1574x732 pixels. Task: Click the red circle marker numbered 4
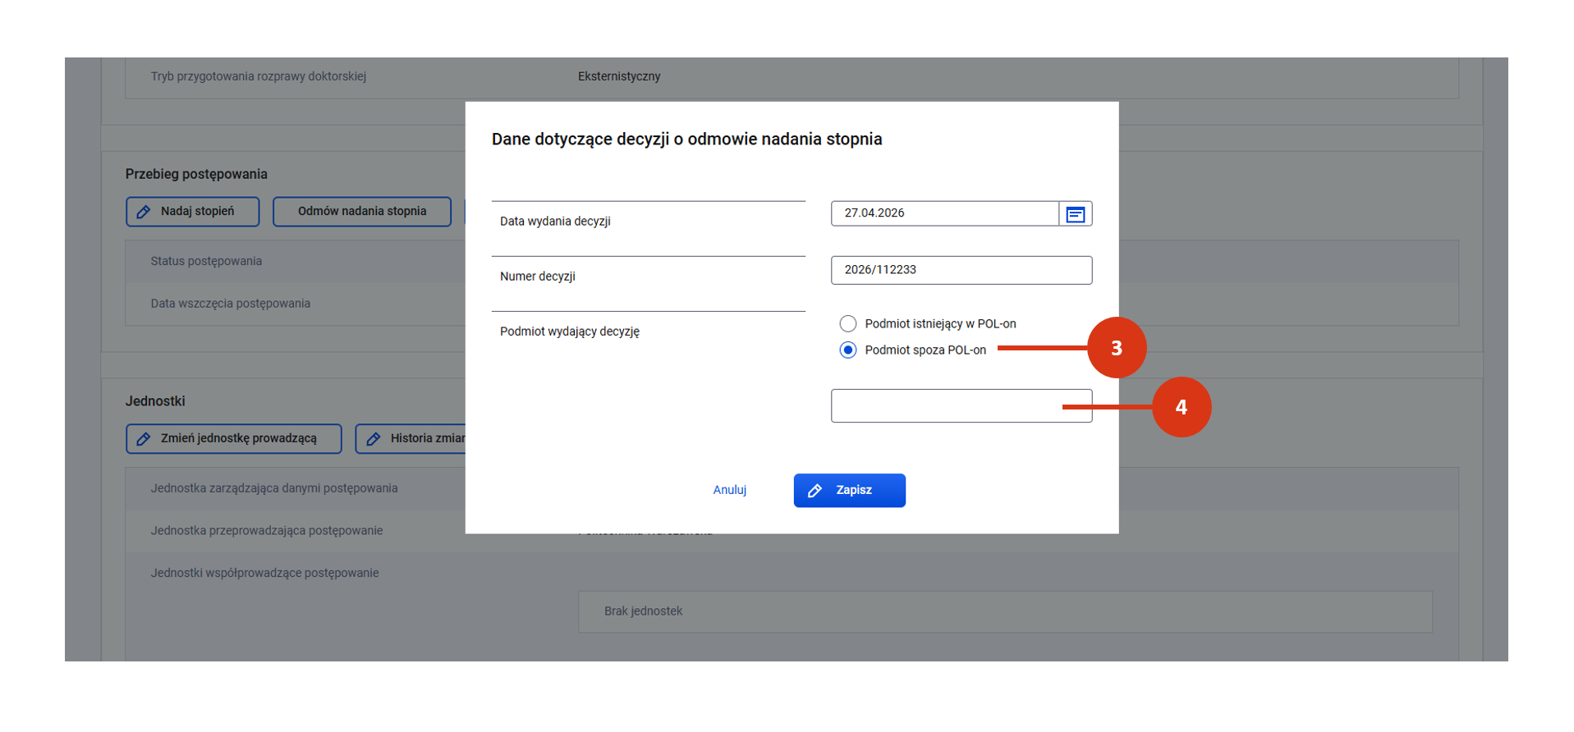[x=1181, y=407]
